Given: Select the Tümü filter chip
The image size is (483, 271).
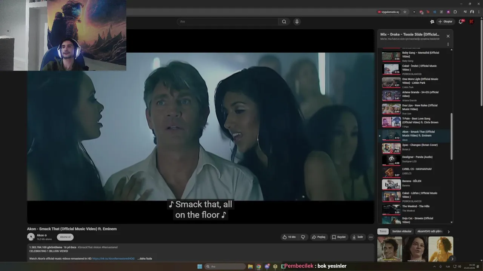Looking at the screenshot, I should pyautogui.click(x=383, y=231).
